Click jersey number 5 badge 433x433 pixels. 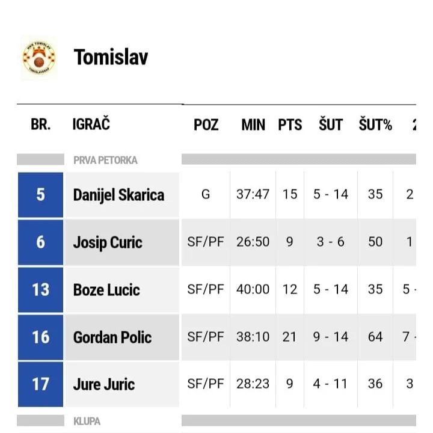coord(40,195)
